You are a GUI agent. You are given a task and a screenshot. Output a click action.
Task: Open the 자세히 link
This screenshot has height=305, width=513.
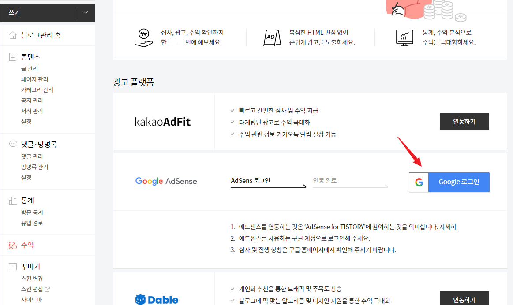coord(448,227)
